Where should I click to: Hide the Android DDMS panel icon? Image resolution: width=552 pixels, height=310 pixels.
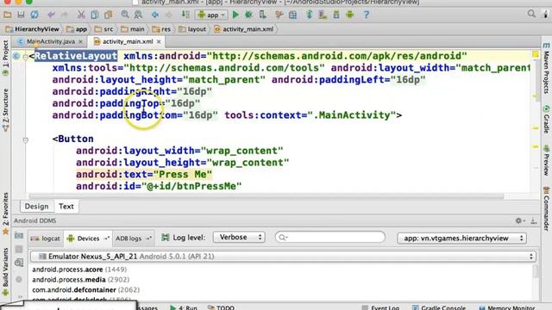pyautogui.click(x=534, y=220)
